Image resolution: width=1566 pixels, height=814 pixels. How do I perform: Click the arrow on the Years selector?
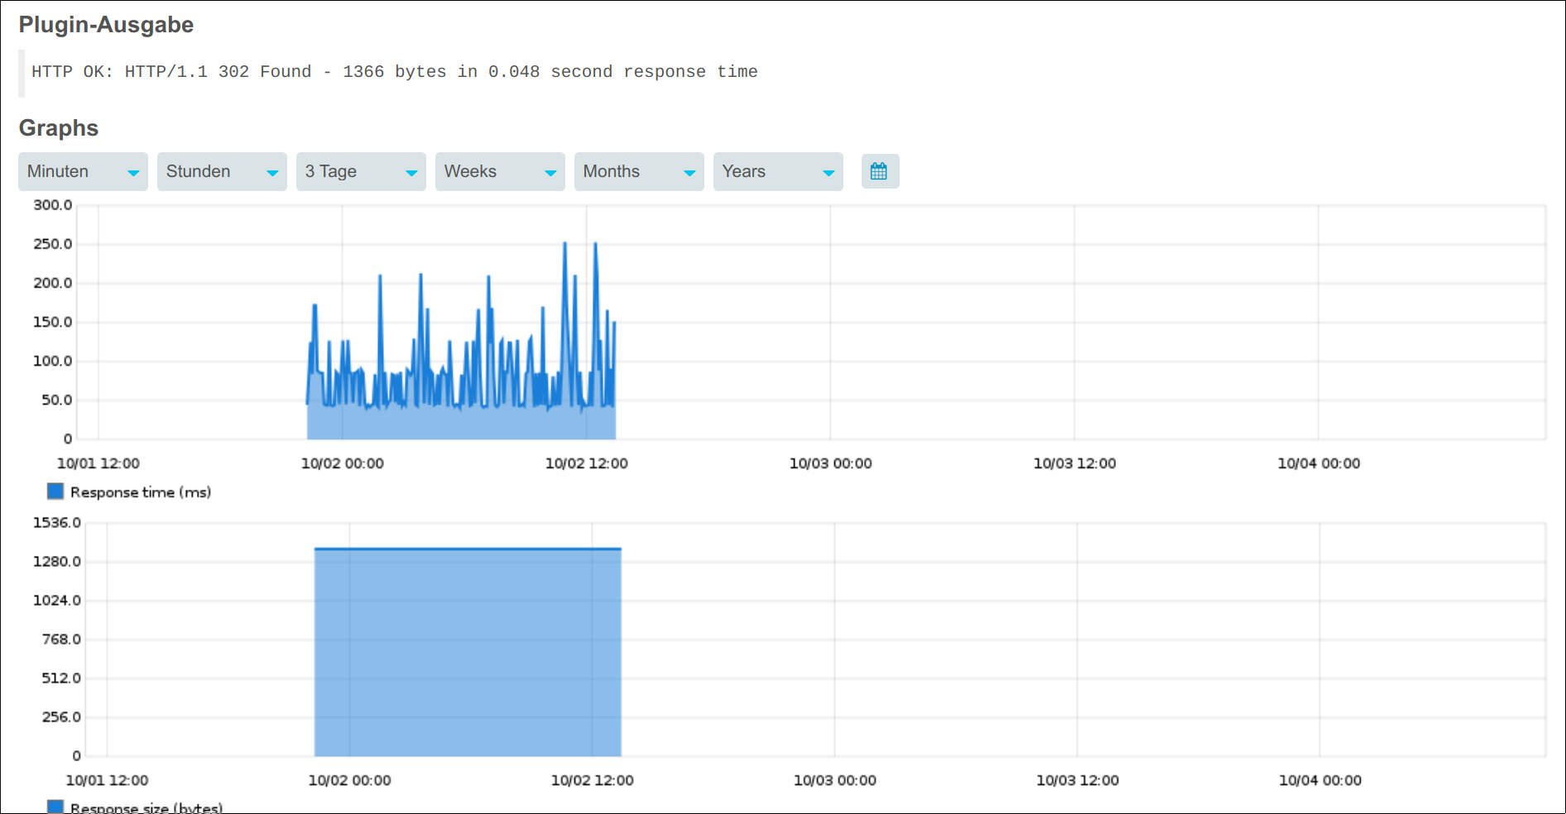(828, 173)
